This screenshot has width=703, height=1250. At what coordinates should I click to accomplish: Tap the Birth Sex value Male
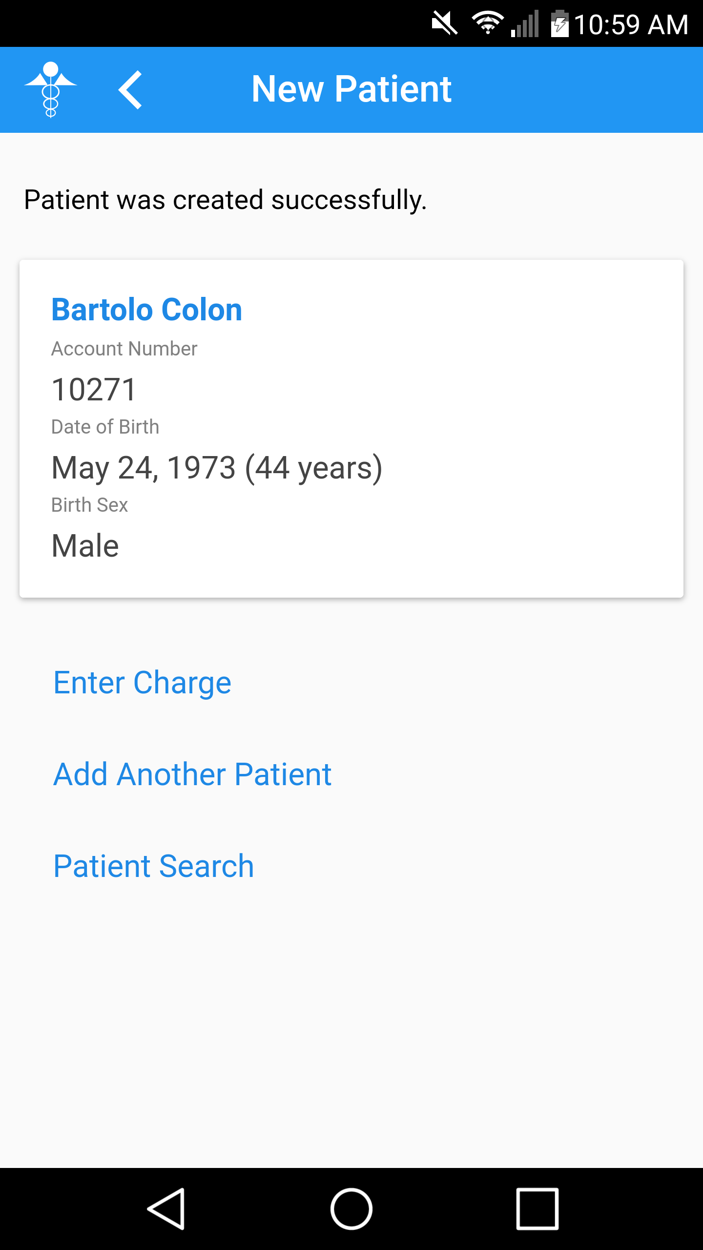85,546
